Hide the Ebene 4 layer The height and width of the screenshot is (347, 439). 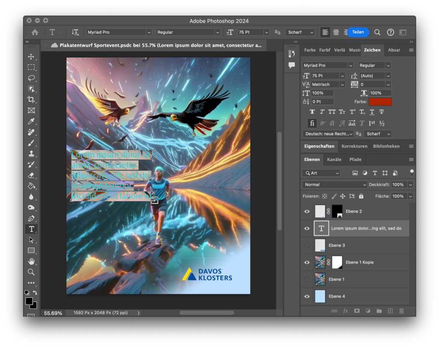pos(307,296)
